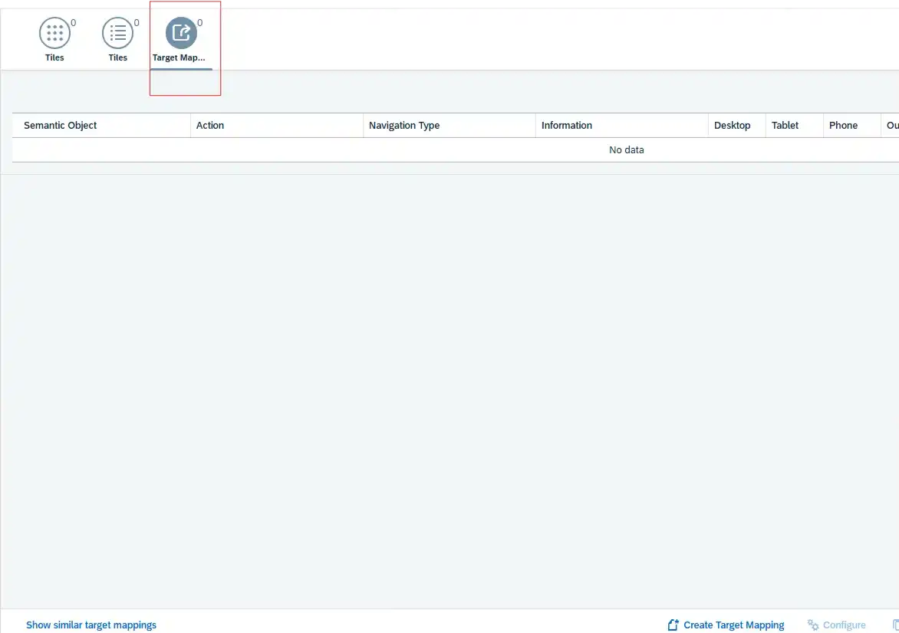Viewport: 899px width, 633px height.
Task: Select the Tablet column header
Action: point(785,126)
